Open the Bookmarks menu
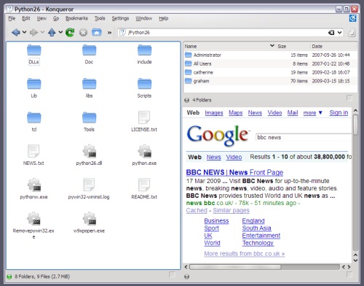 pos(76,18)
